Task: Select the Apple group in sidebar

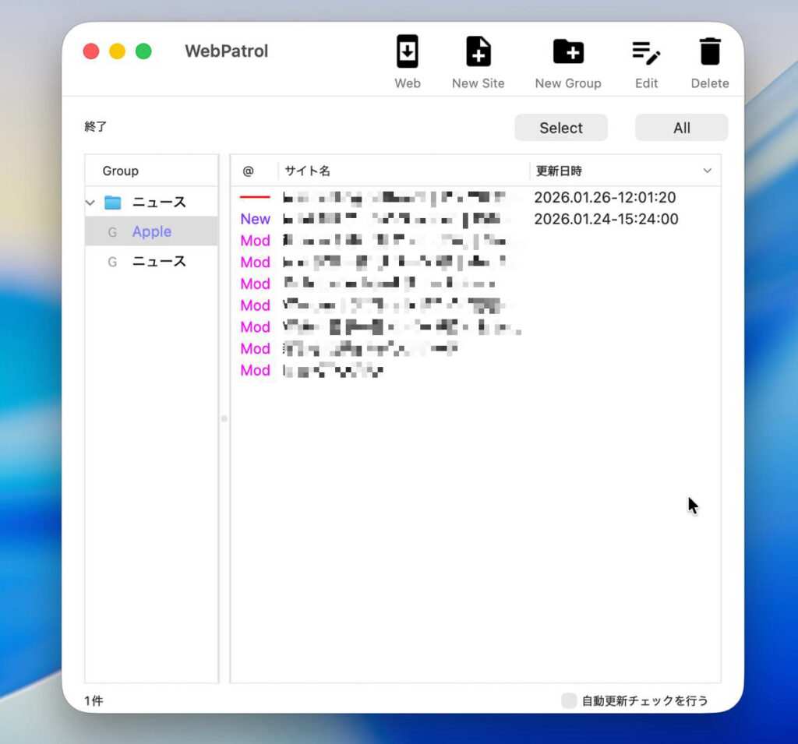Action: pos(152,232)
